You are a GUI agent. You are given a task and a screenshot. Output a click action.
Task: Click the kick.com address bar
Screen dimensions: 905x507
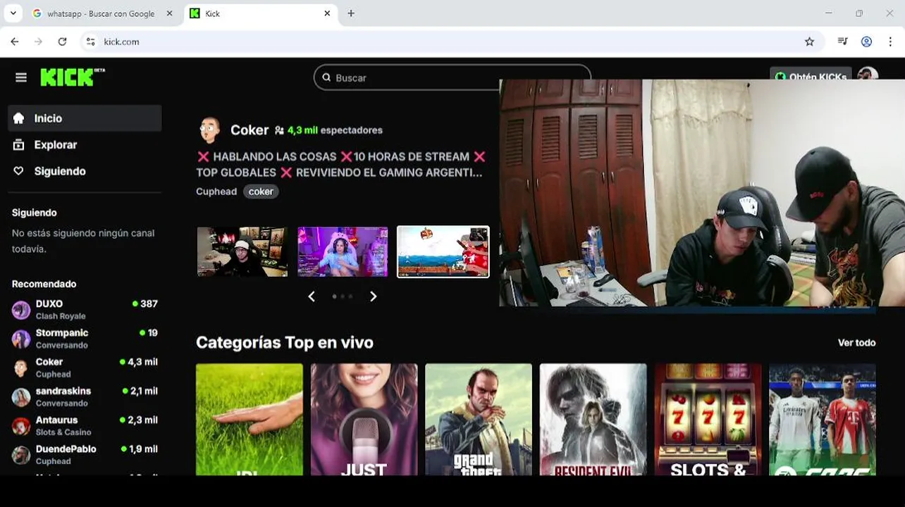[451, 42]
